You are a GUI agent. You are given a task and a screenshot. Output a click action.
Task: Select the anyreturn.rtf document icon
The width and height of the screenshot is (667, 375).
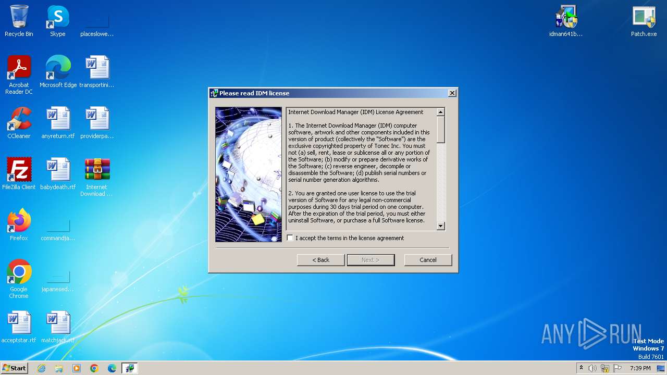pyautogui.click(x=58, y=123)
